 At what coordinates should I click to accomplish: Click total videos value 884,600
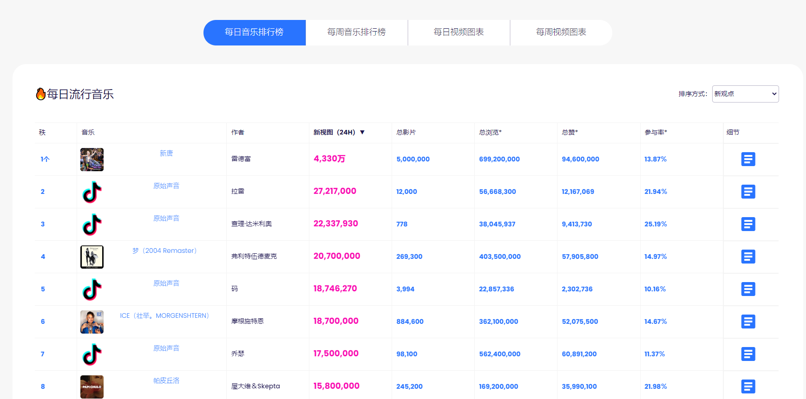[410, 322]
